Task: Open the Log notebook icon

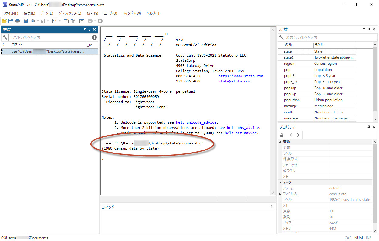Action: pyautogui.click(x=26, y=21)
